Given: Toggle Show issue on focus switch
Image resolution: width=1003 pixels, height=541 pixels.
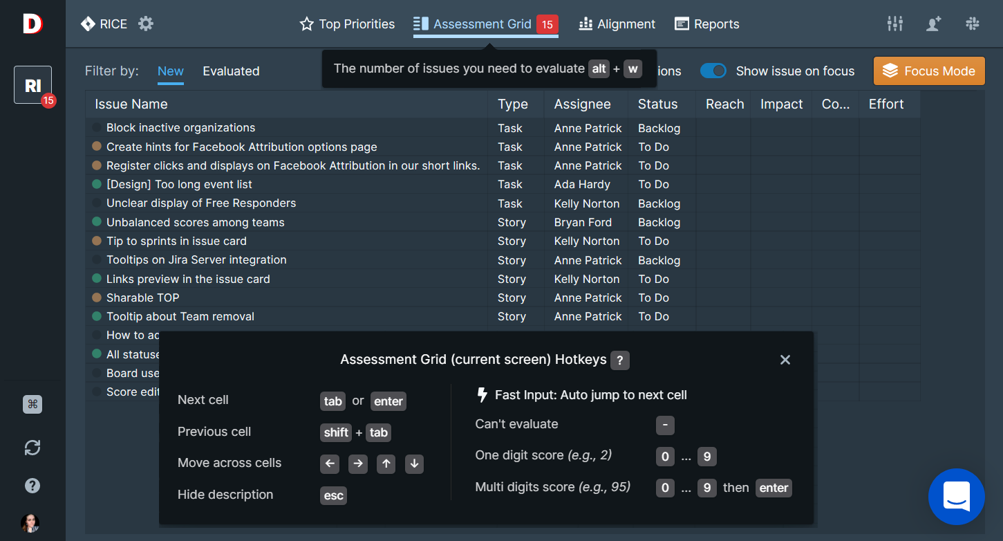Looking at the screenshot, I should (x=713, y=71).
